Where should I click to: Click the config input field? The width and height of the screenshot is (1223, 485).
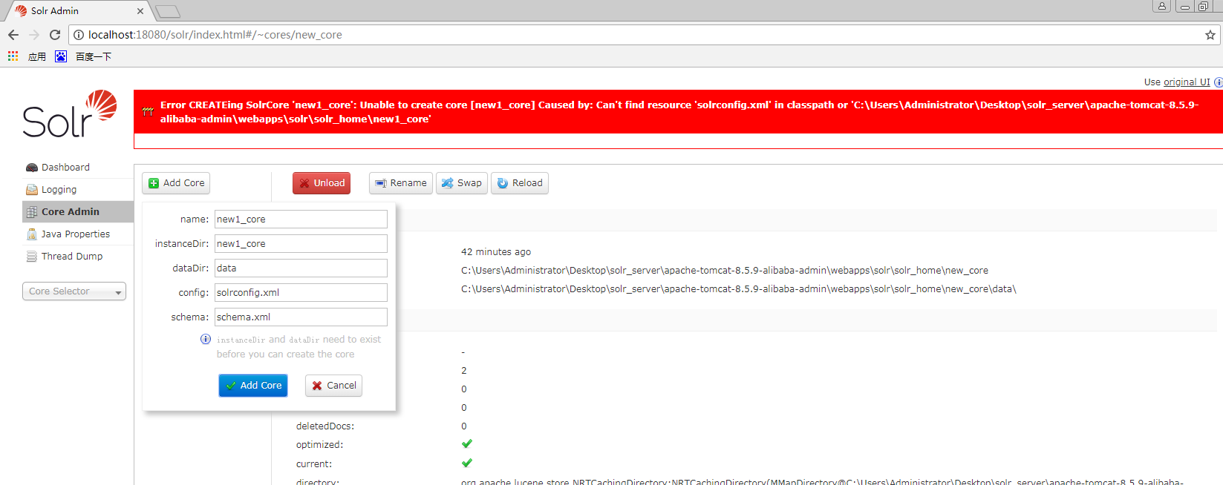click(x=301, y=293)
